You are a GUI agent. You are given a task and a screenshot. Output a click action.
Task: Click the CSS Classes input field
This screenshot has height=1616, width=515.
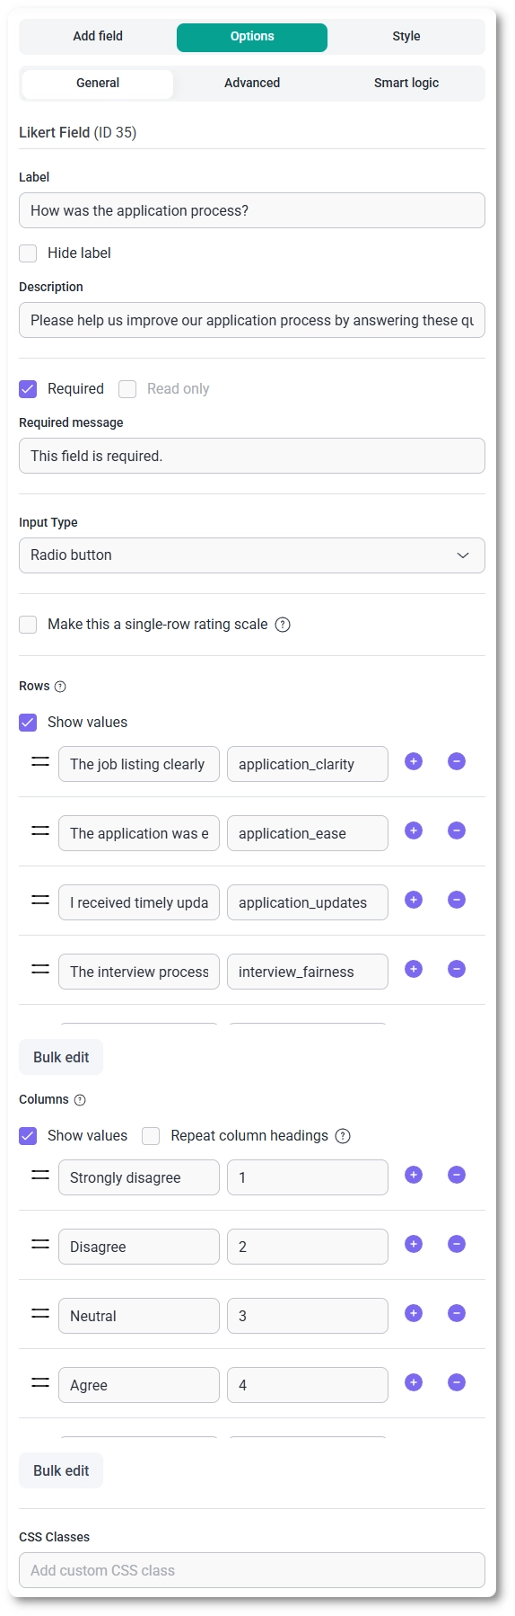point(252,1570)
